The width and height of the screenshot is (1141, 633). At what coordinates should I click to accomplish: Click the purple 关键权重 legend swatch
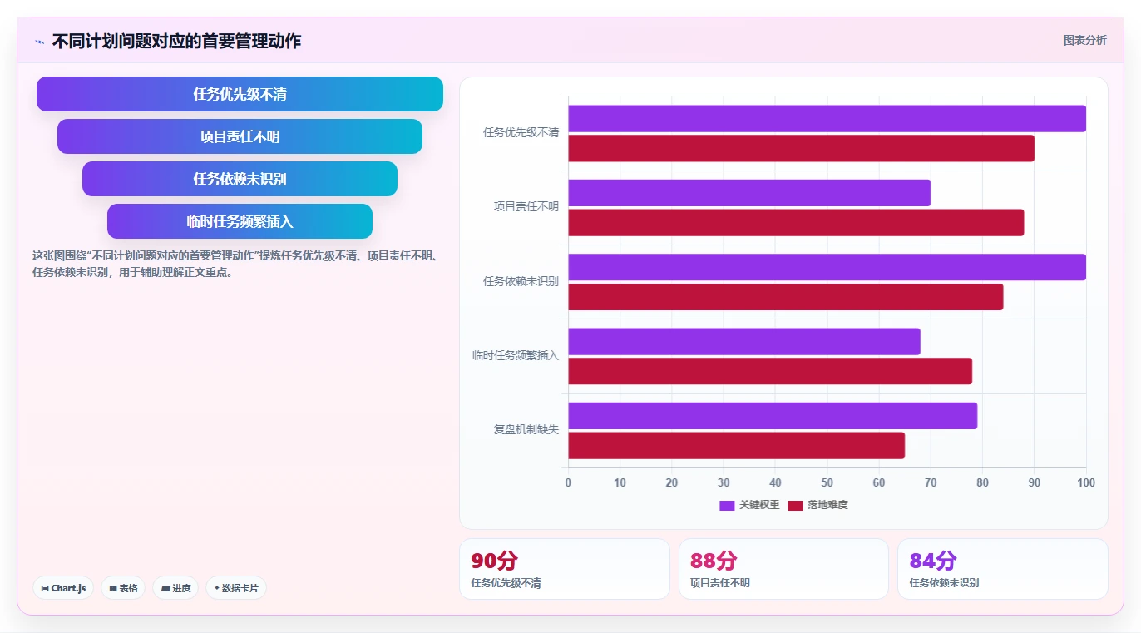tap(727, 506)
